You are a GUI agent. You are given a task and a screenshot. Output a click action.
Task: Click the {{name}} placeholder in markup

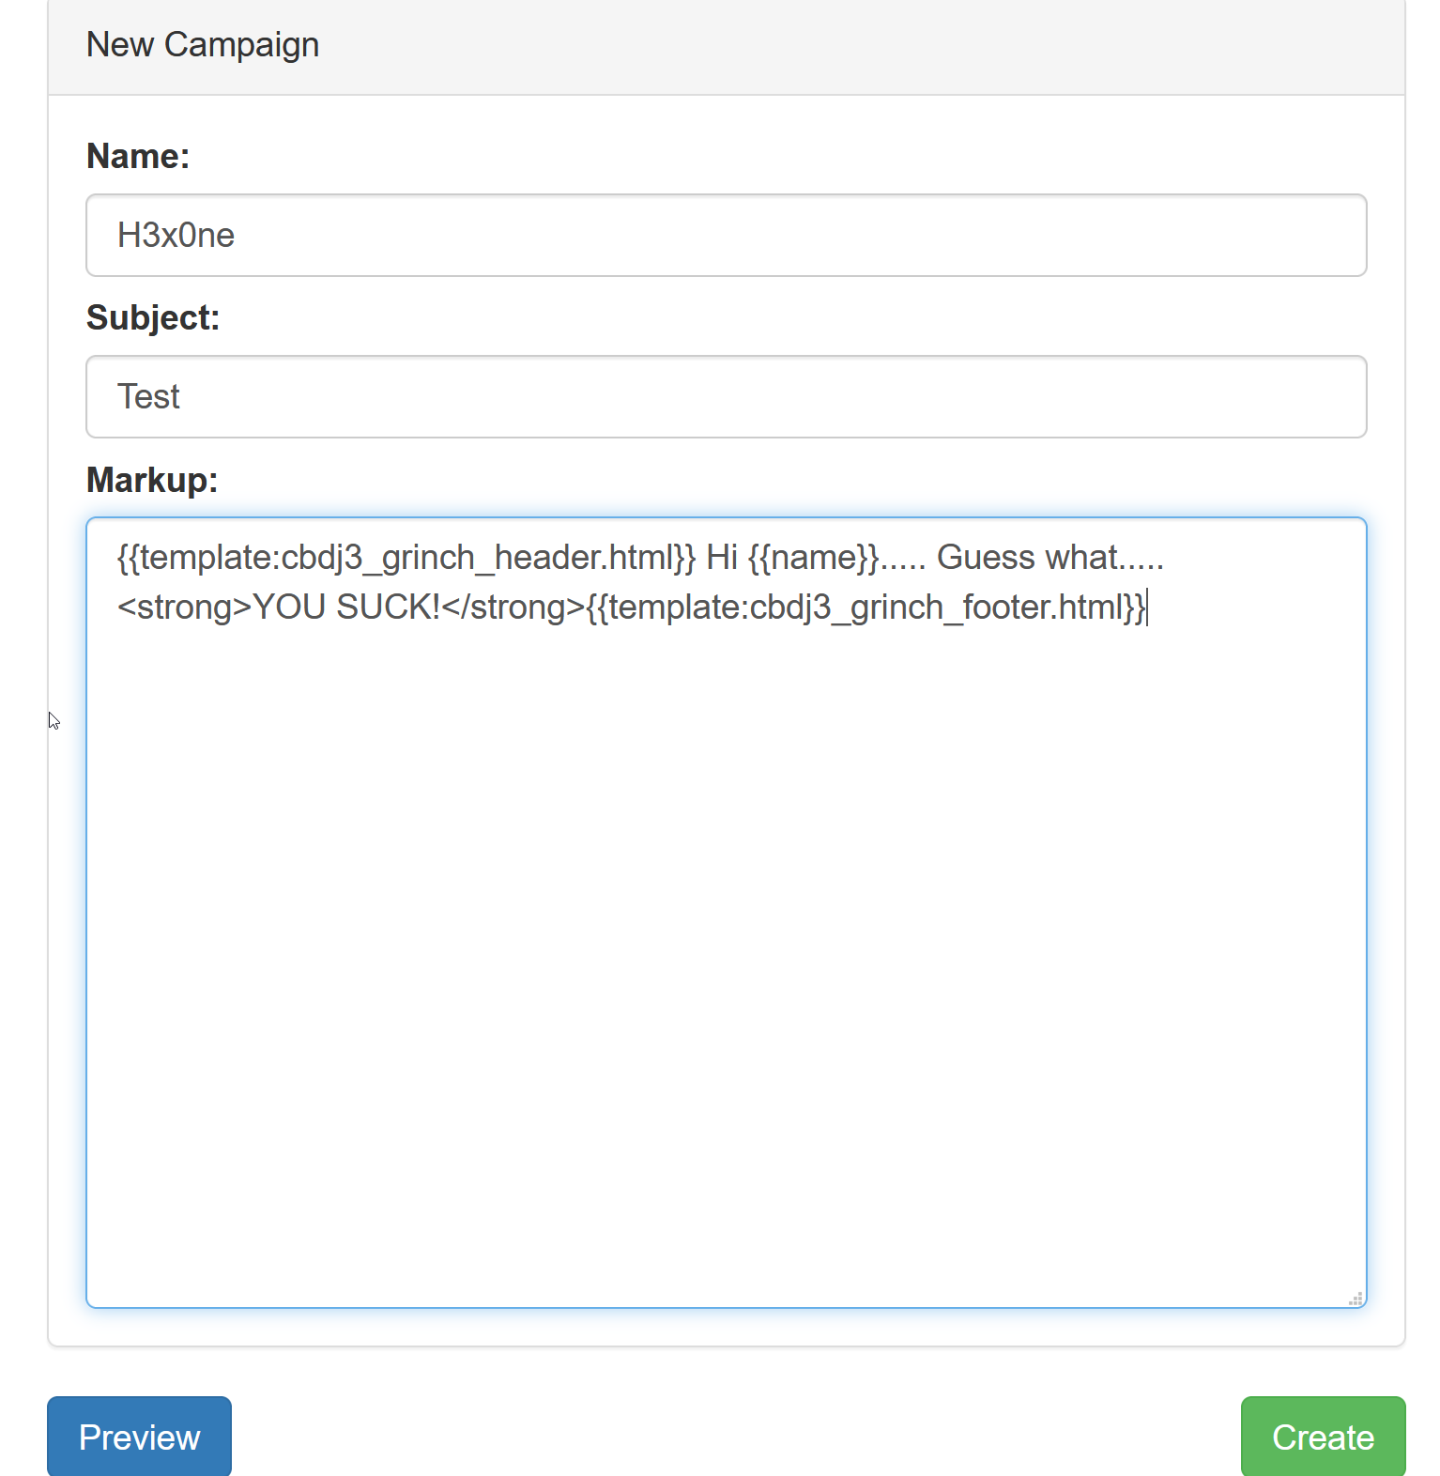pos(813,558)
